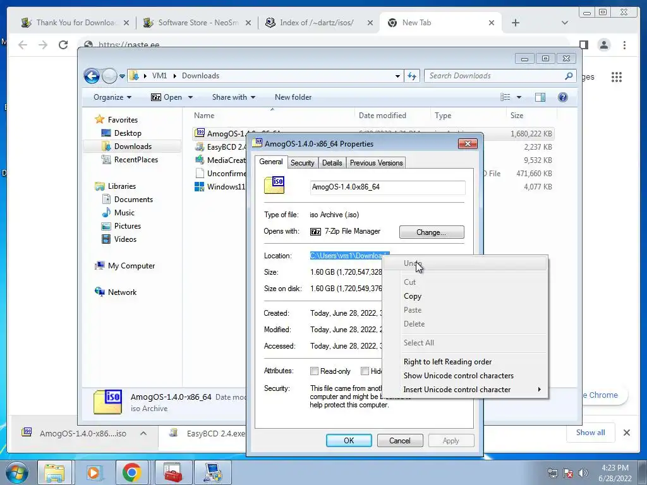Open Chrome from the taskbar
Image resolution: width=647 pixels, height=485 pixels.
click(131, 472)
